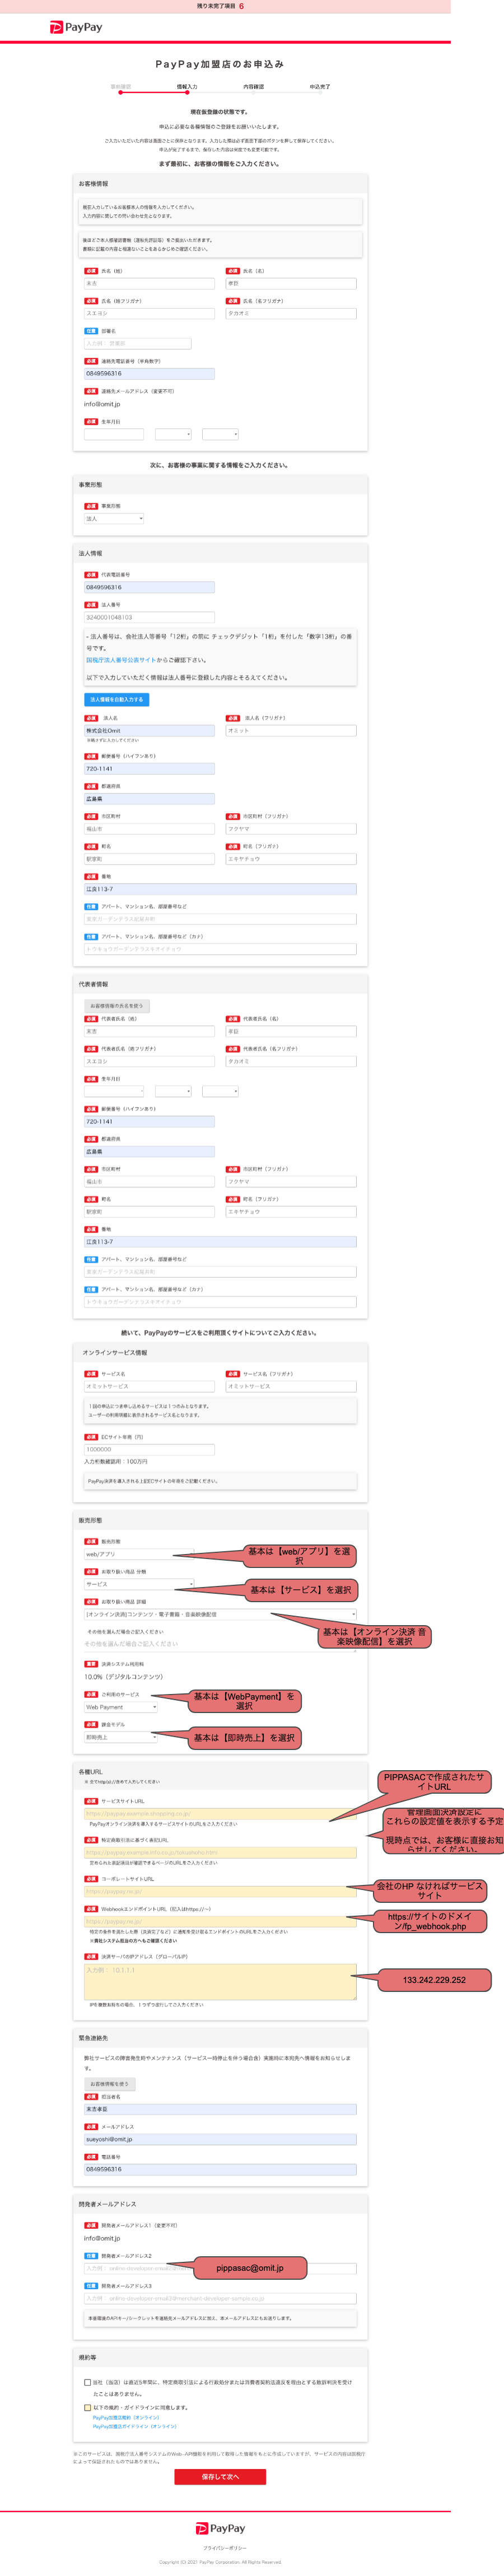Viewport: 504px width, 2576px height.
Task: Click the 決済サーバのIPアドレス text area
Action: [x=220, y=1982]
